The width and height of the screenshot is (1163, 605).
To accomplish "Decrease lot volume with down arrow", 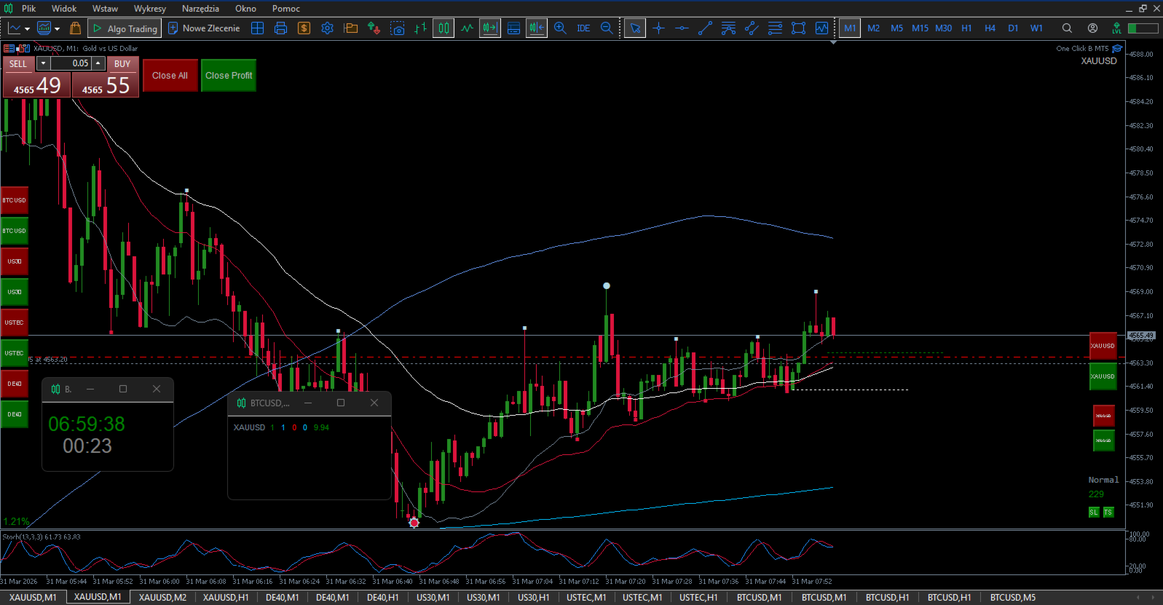I will tap(44, 63).
